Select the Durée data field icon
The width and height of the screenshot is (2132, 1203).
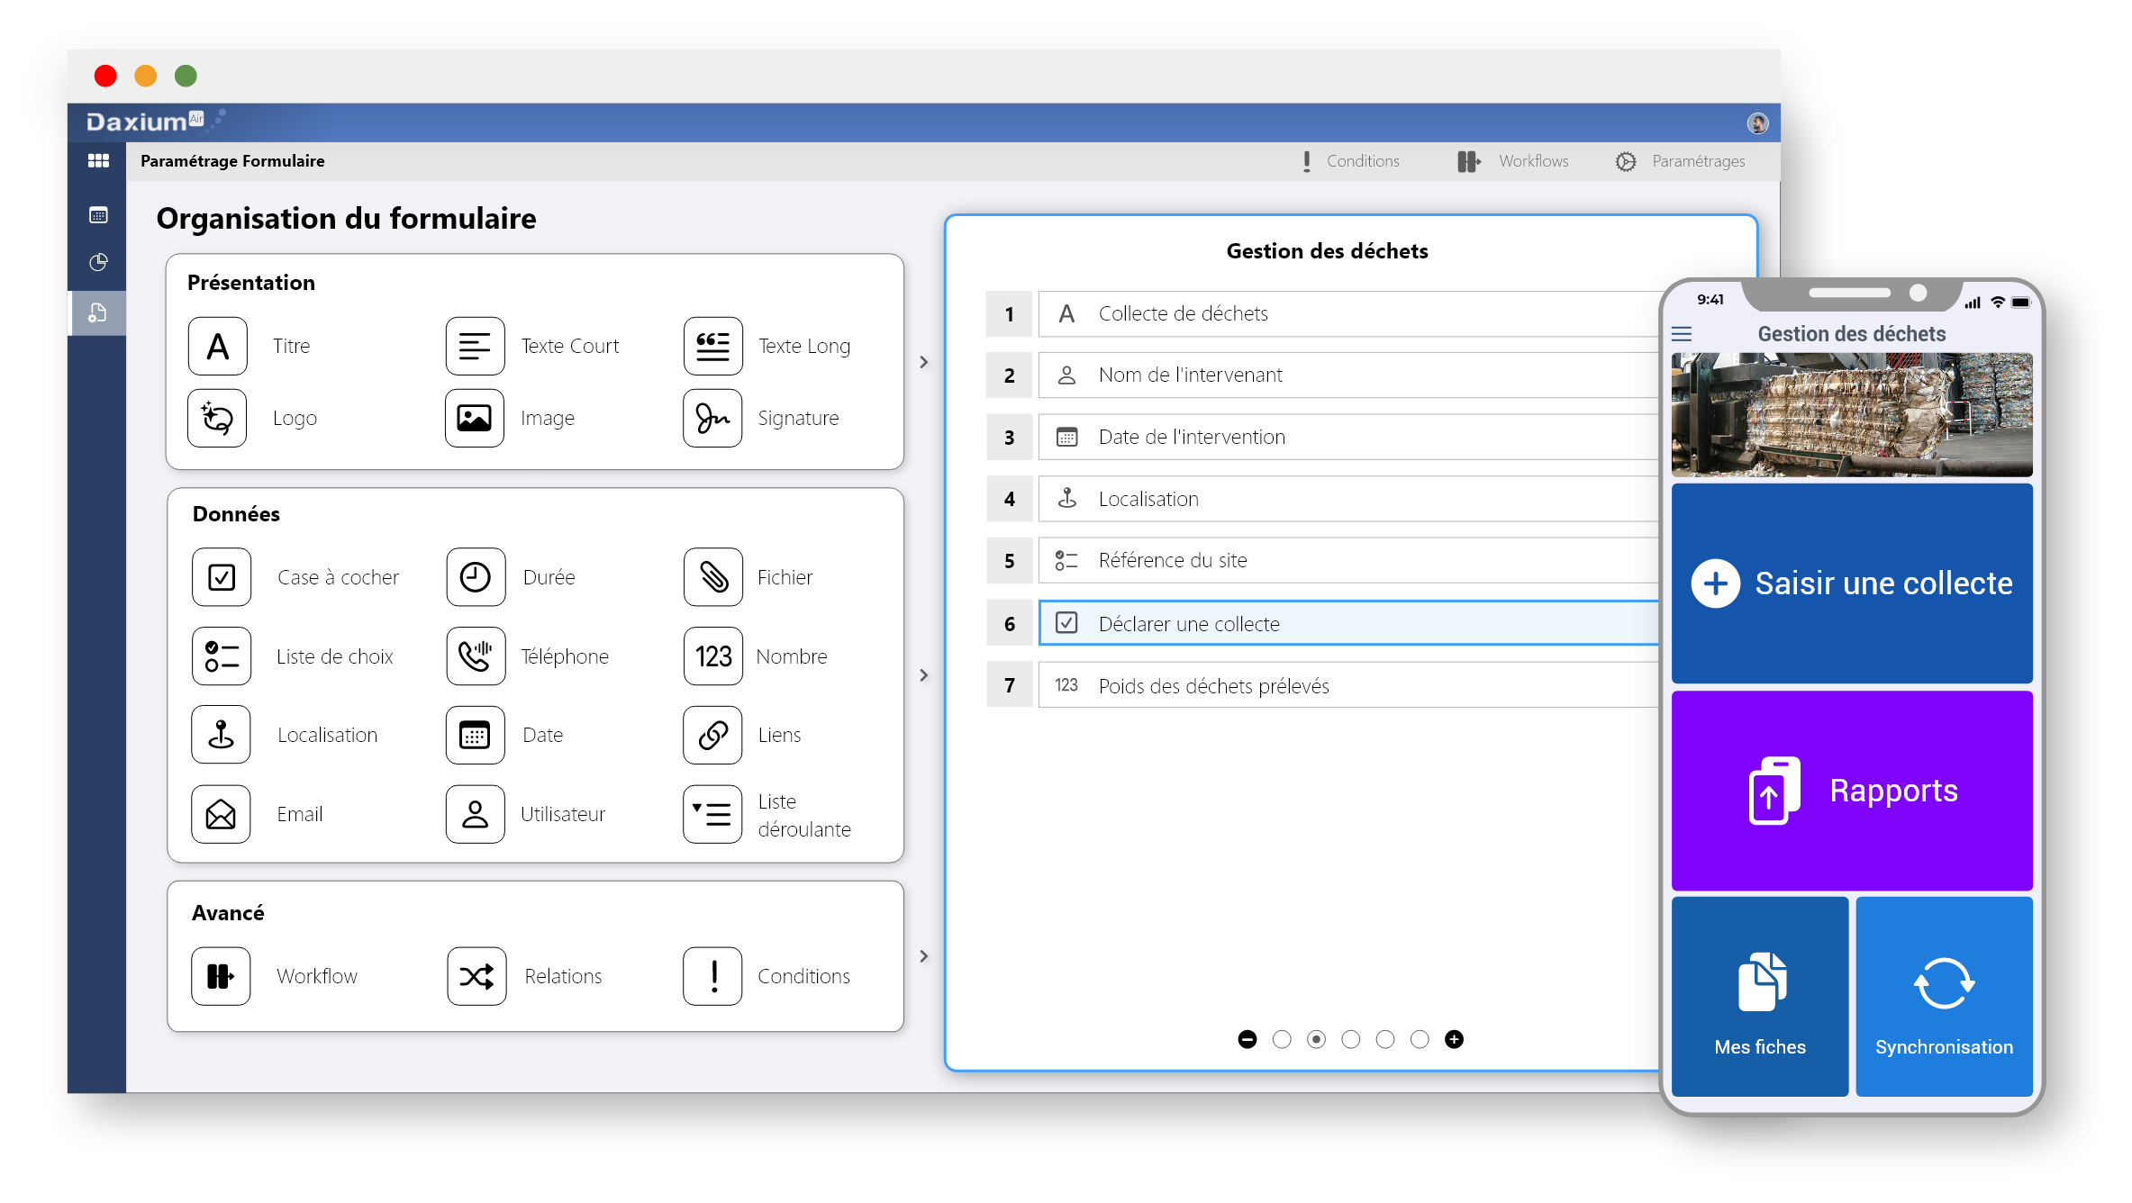click(x=471, y=576)
